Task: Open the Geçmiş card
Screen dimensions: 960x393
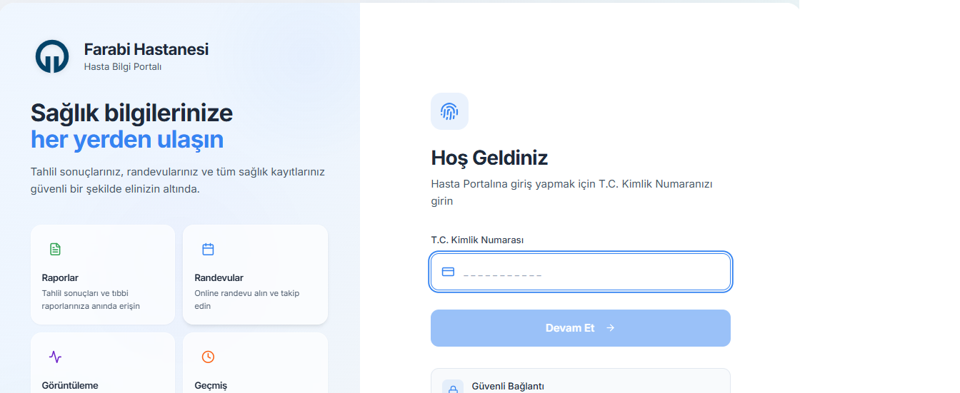Action: click(255, 363)
